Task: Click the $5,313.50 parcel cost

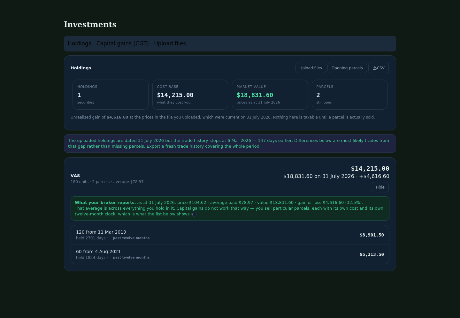Action: (x=372, y=254)
